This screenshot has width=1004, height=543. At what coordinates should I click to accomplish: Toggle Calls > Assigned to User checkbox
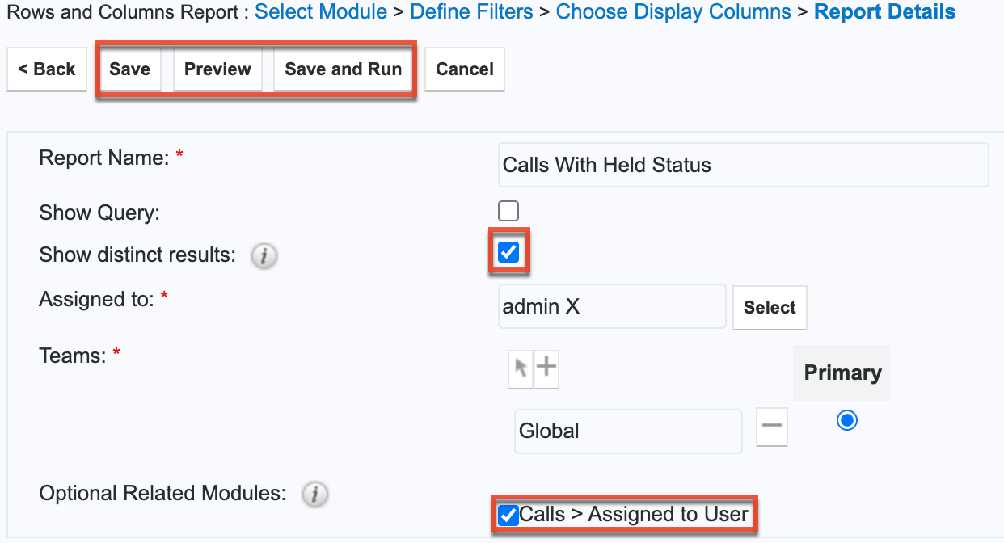[x=508, y=515]
